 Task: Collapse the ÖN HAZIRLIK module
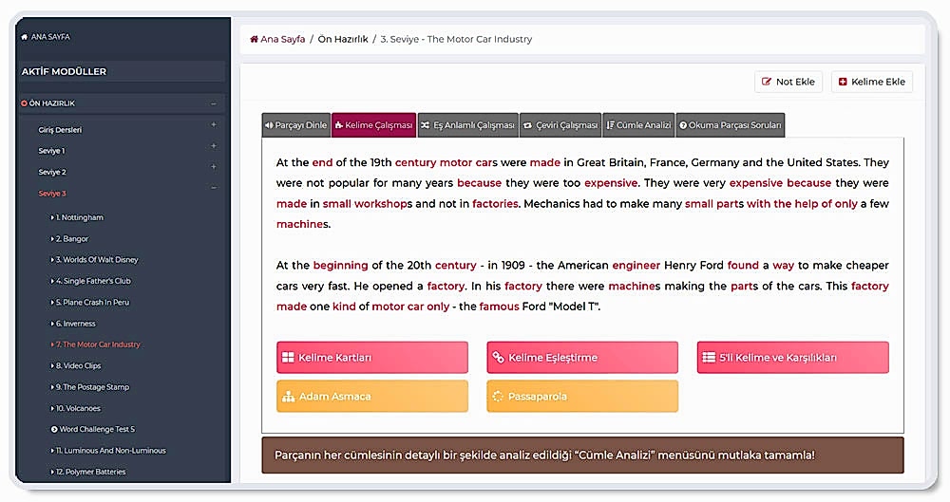coord(213,103)
